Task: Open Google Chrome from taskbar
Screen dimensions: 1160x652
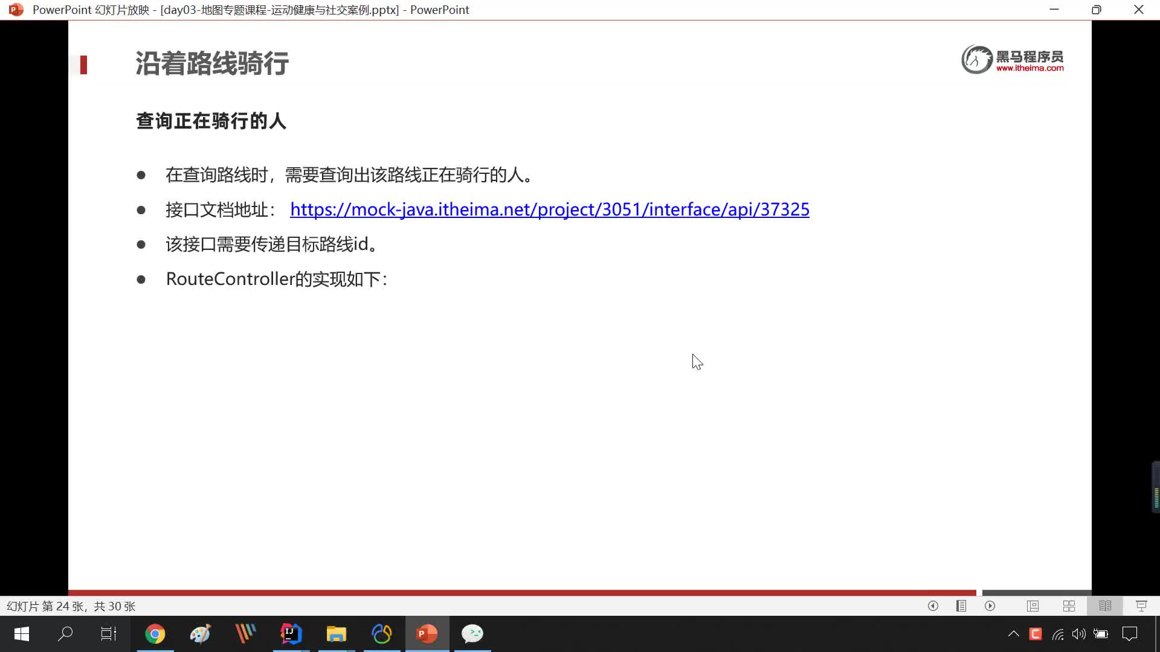Action: point(155,634)
